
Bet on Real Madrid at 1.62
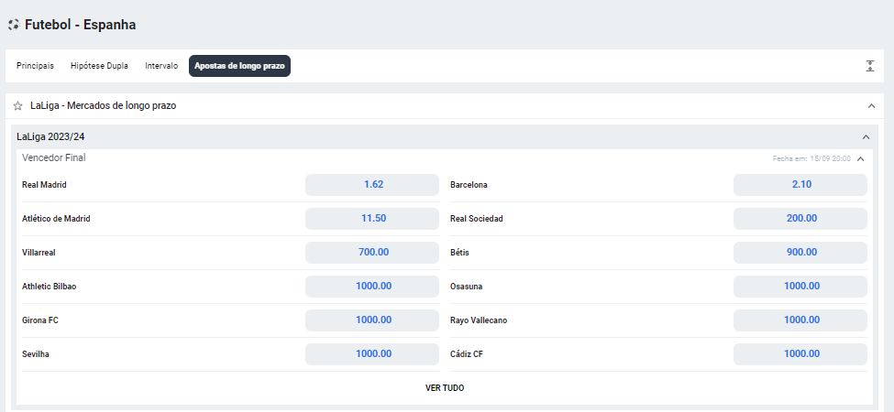click(x=372, y=185)
